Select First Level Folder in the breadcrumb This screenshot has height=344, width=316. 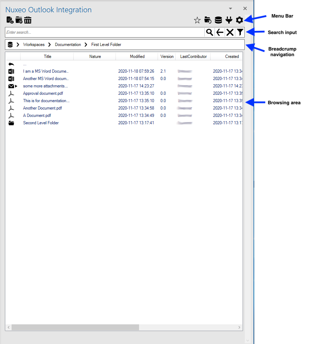[x=106, y=45]
